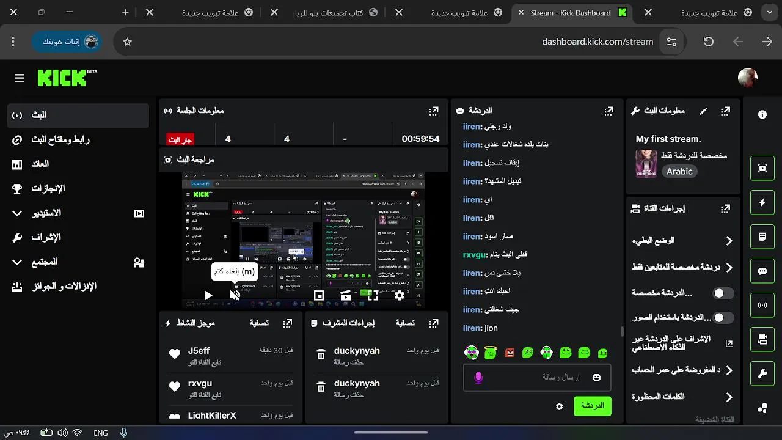Toggle stream info wrench widget in rail

pyautogui.click(x=762, y=373)
